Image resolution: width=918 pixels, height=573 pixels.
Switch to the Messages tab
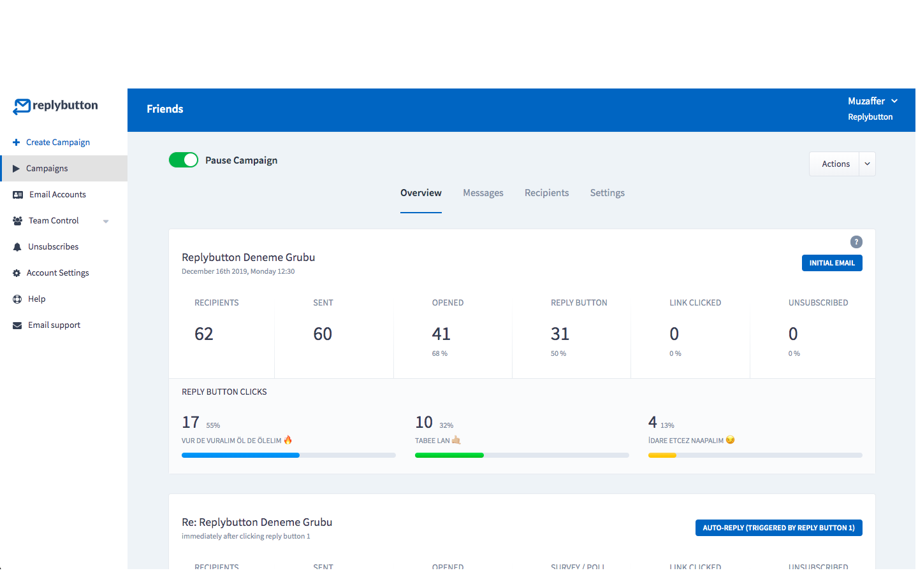[x=483, y=193]
